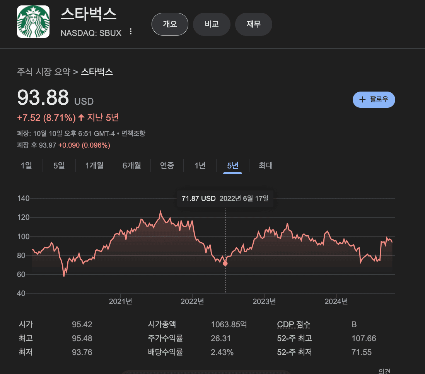Select the 1일 chart range
Screen dimensions: 425x374
[x=26, y=165]
